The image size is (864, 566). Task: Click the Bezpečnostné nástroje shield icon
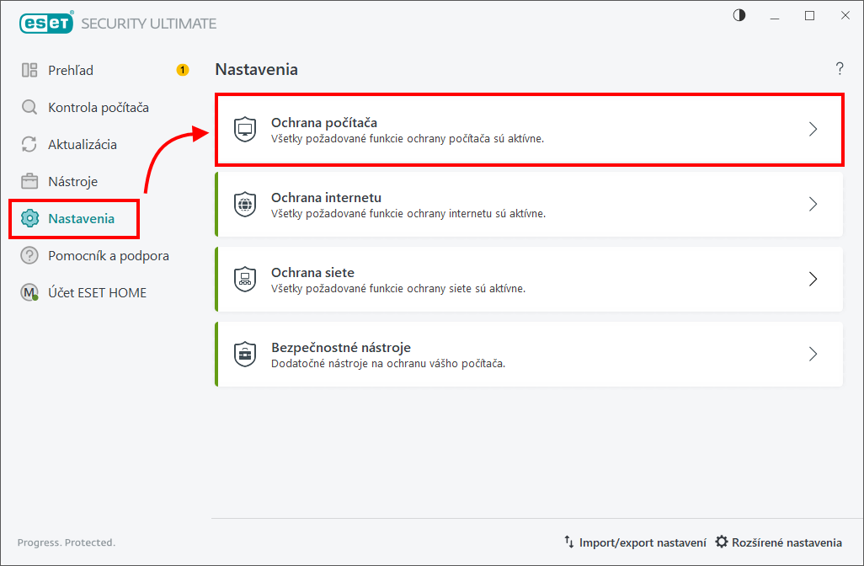[245, 355]
